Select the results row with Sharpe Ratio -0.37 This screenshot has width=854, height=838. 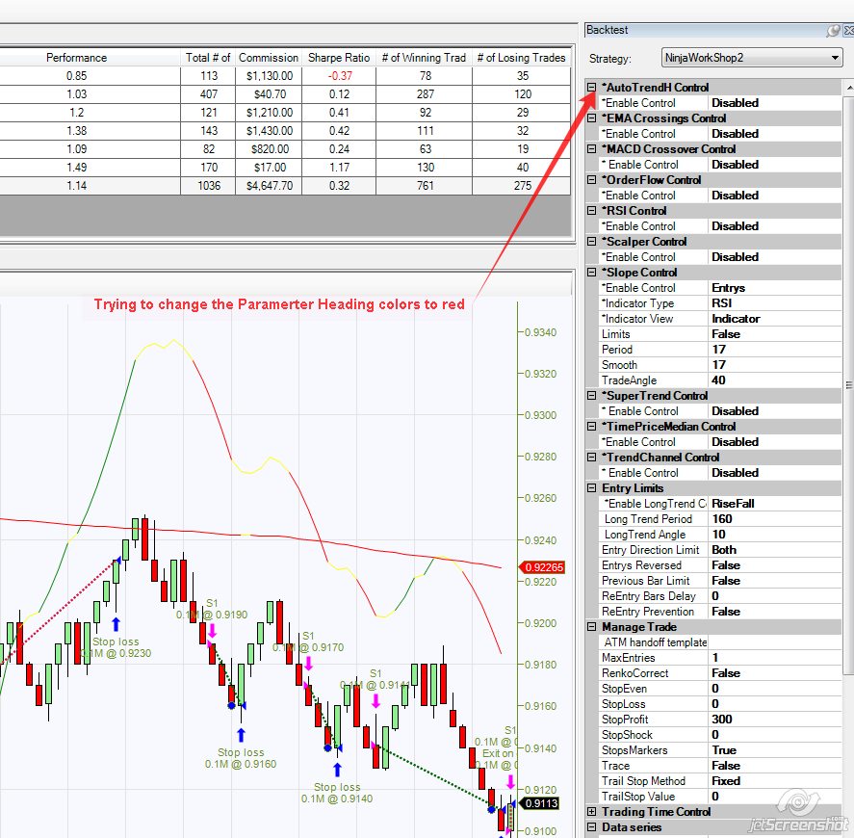coord(285,76)
